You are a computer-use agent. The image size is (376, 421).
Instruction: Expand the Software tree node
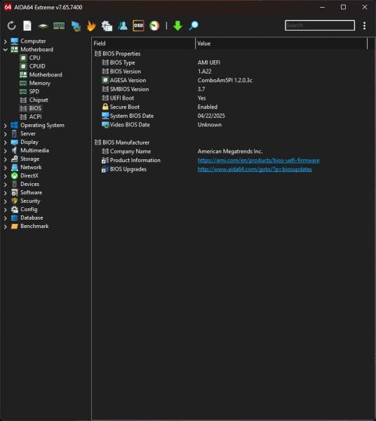(x=5, y=193)
